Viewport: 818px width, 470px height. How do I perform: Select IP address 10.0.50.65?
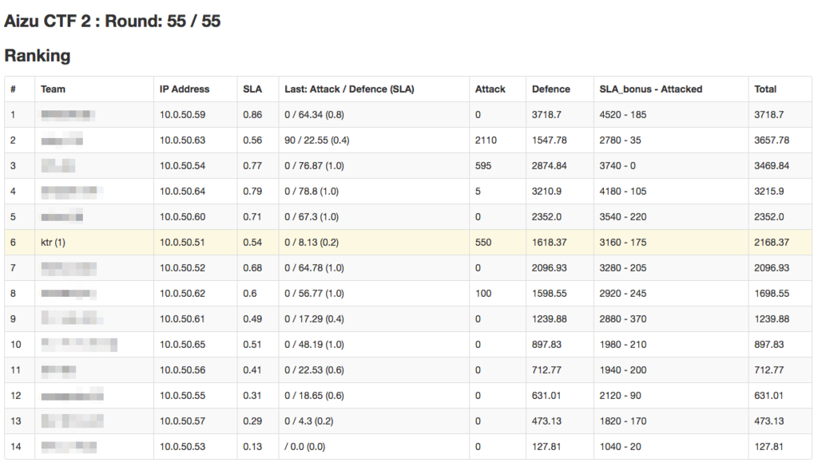tap(182, 345)
